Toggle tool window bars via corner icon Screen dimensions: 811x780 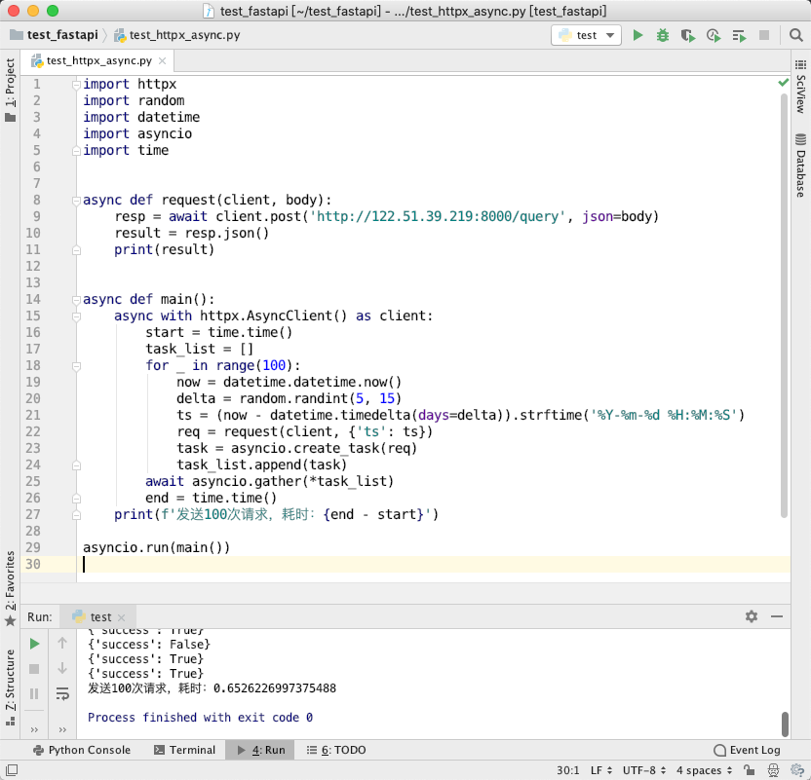[11, 770]
